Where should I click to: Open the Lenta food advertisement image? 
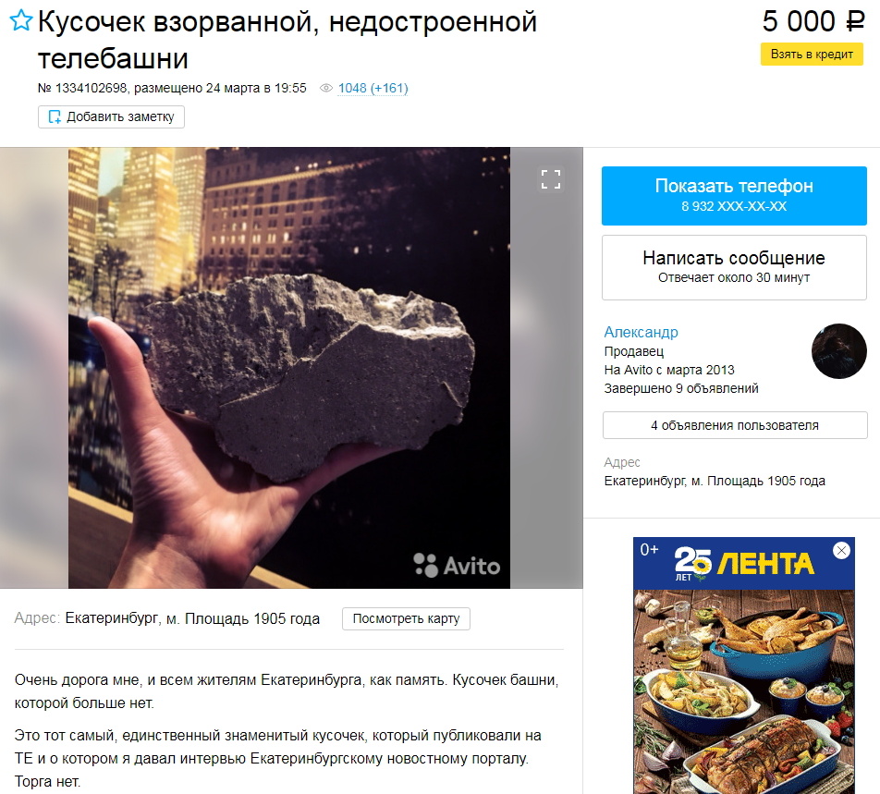[x=743, y=691]
